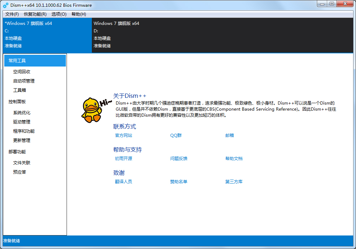This screenshot has width=356, height=249.
Task: Open the 赞助名单 link
Action: coord(179,182)
